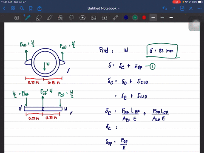The image size is (204, 153).
Task: Open the share/export icon
Action: (x=40, y=8)
